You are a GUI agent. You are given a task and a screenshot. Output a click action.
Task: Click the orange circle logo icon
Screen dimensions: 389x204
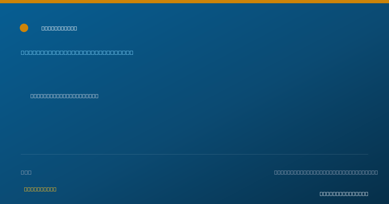(x=24, y=28)
